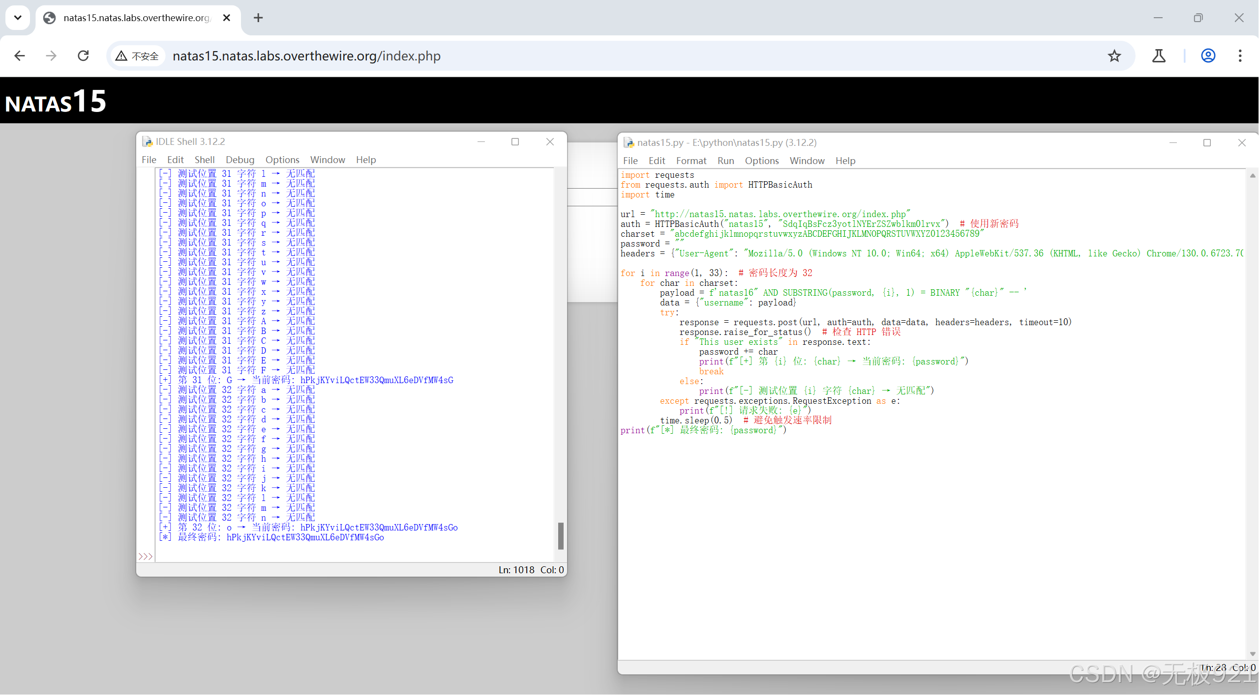Click the browser forward arrow
Image resolution: width=1259 pixels, height=695 pixels.
tap(51, 56)
